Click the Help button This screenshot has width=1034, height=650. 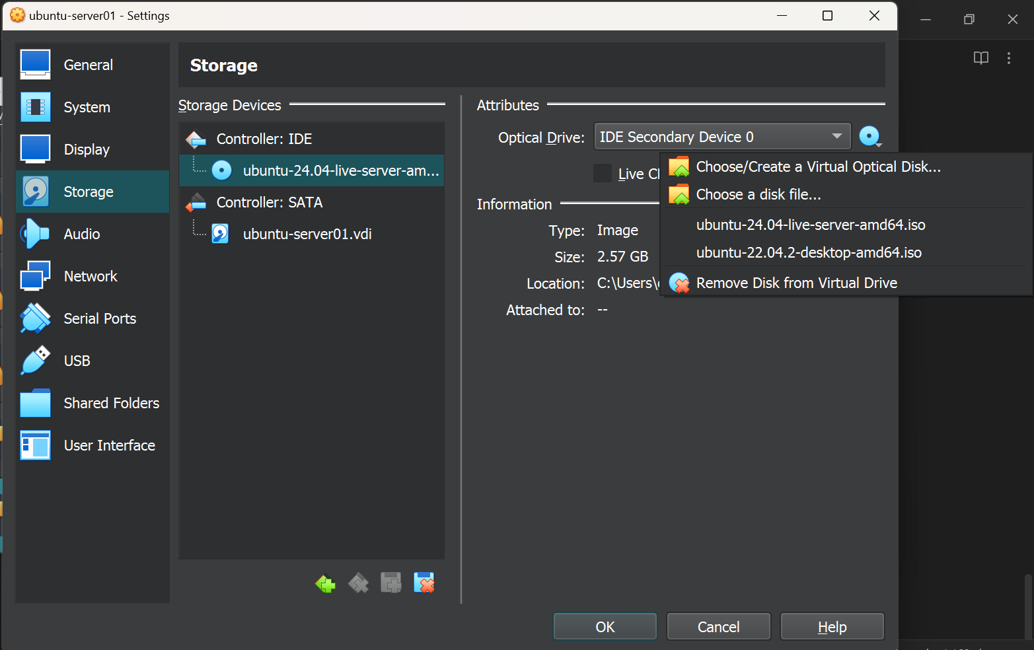pyautogui.click(x=832, y=626)
